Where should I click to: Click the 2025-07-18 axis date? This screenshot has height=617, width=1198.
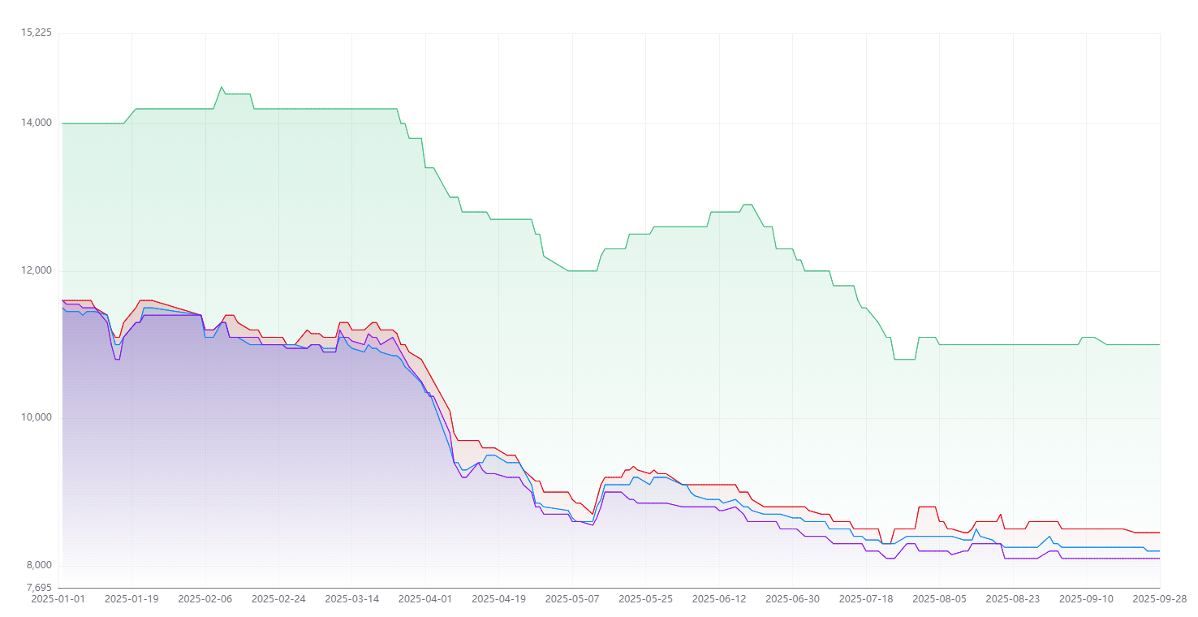pyautogui.click(x=866, y=598)
